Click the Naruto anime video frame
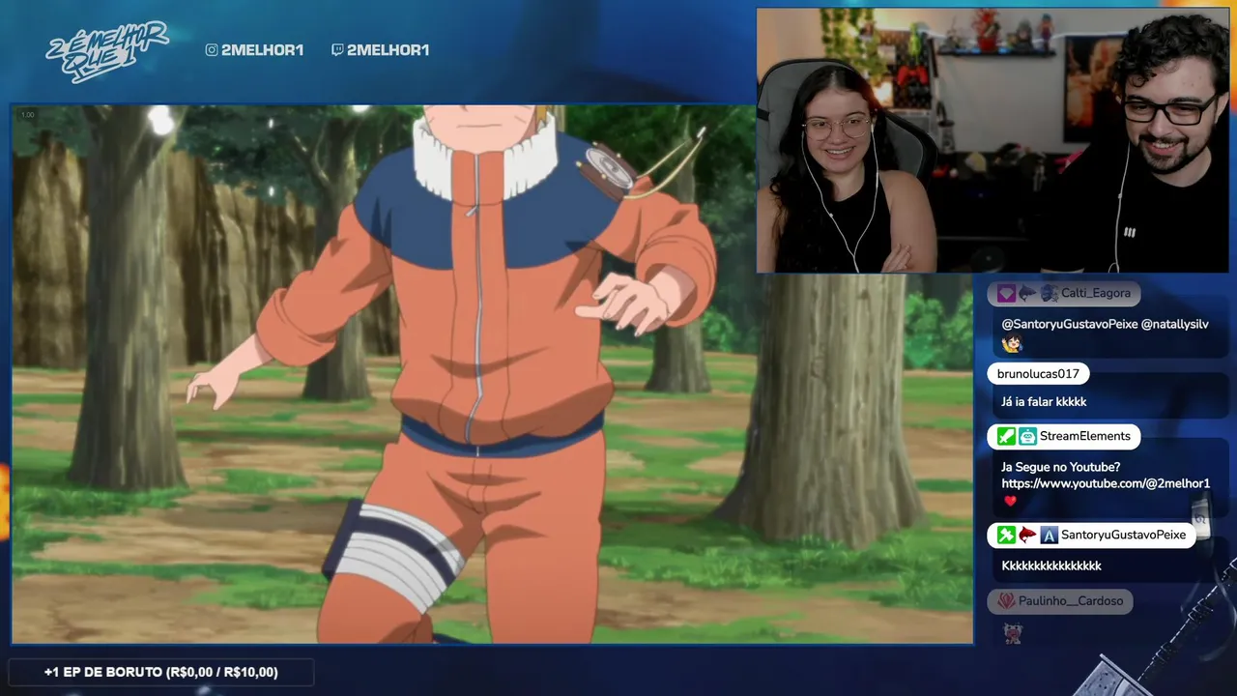The width and height of the screenshot is (1237, 696). 493,374
